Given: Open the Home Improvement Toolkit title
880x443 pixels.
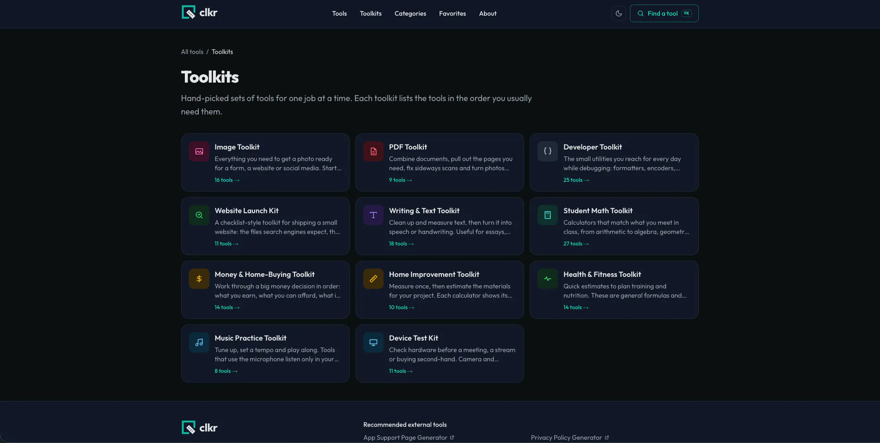Looking at the screenshot, I should (x=434, y=274).
